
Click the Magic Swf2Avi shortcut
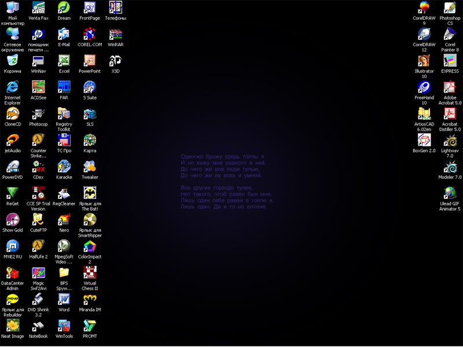38,273
